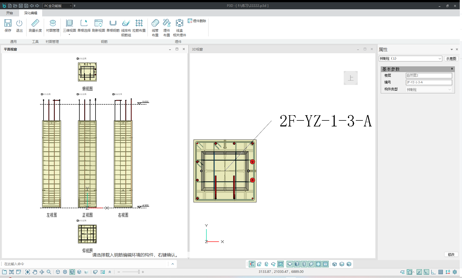Screen dimensions: 462x278
Task: Toggle the grid display in status bar
Action: point(441,272)
